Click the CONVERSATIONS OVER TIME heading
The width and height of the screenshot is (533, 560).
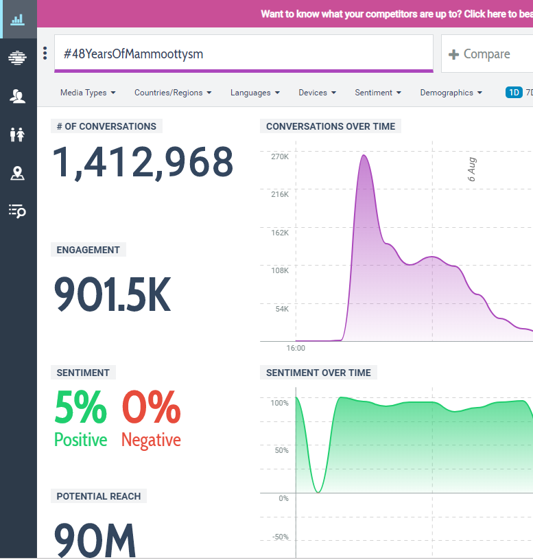click(x=331, y=126)
